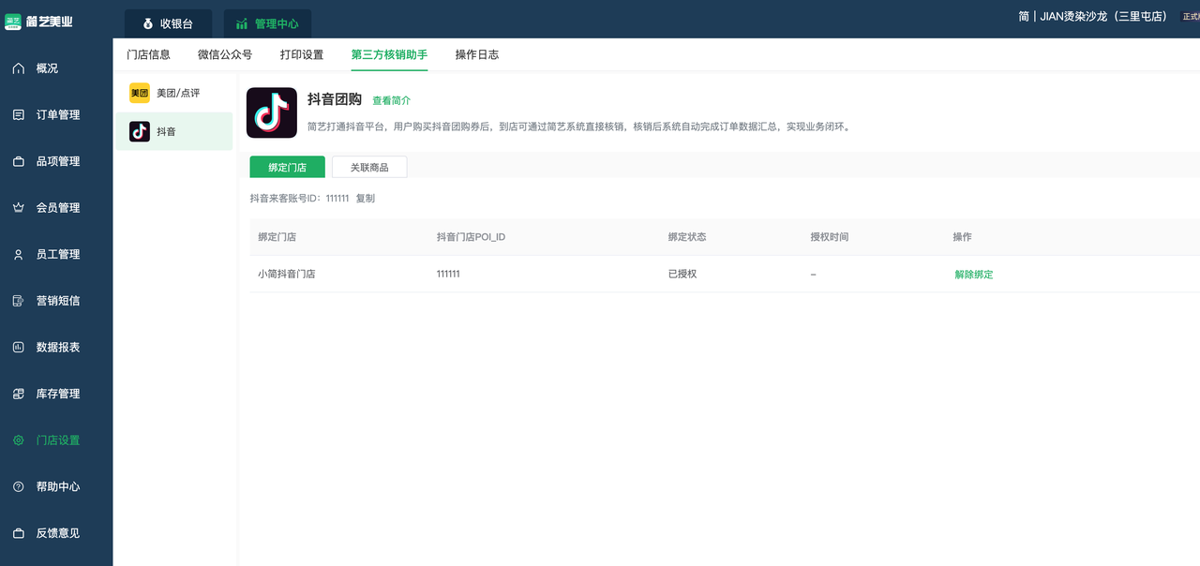Viewport: 1200px width, 566px height.
Task: Open 营销短信 in sidebar
Action: 56,301
